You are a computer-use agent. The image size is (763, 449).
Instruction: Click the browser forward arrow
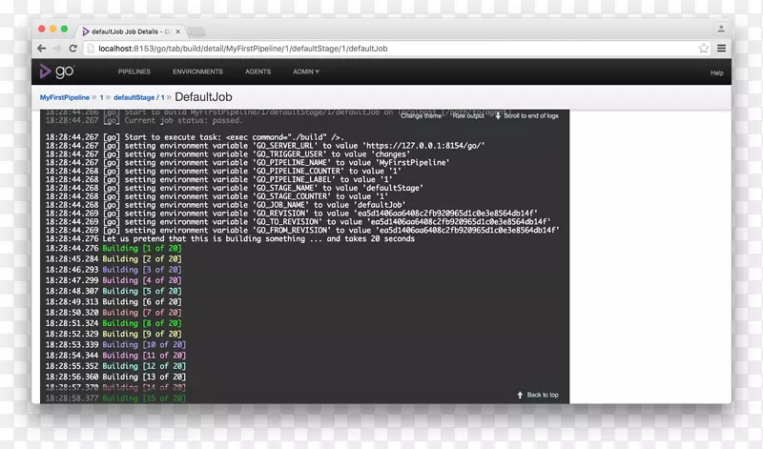(58, 48)
